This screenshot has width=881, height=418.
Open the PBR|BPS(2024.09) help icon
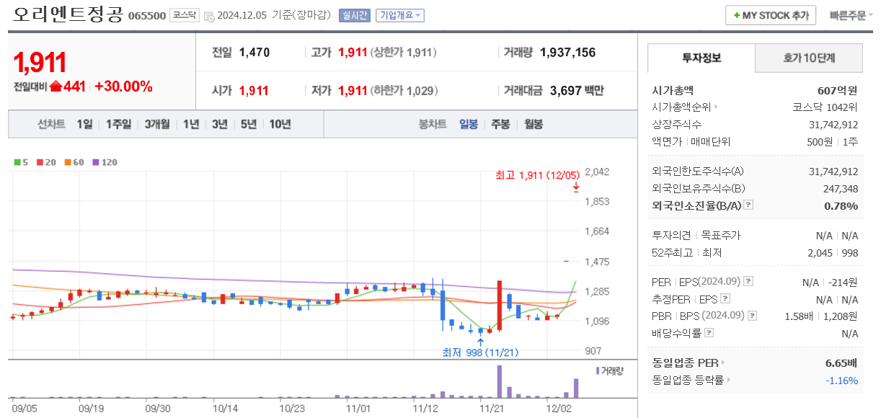point(752,315)
